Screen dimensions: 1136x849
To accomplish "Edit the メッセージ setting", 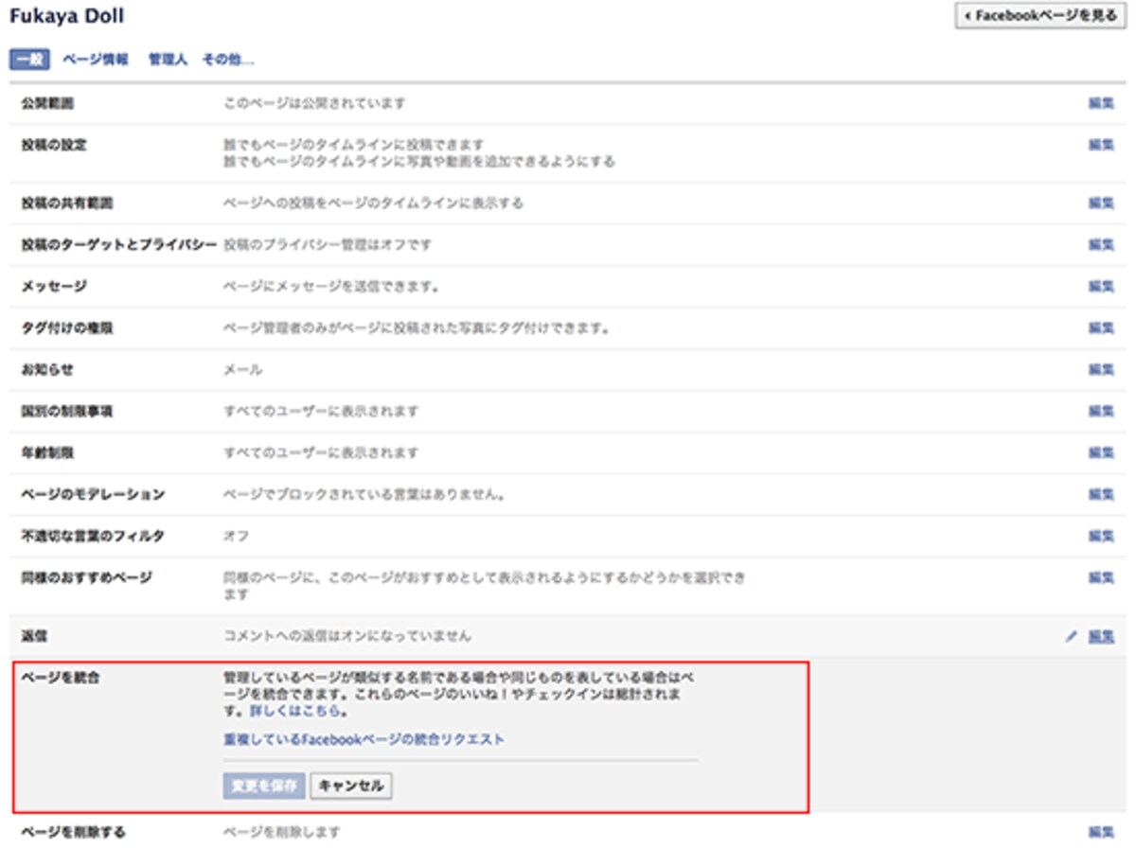I will point(1101,287).
